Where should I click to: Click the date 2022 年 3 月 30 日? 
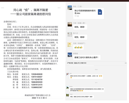coord(39,98)
